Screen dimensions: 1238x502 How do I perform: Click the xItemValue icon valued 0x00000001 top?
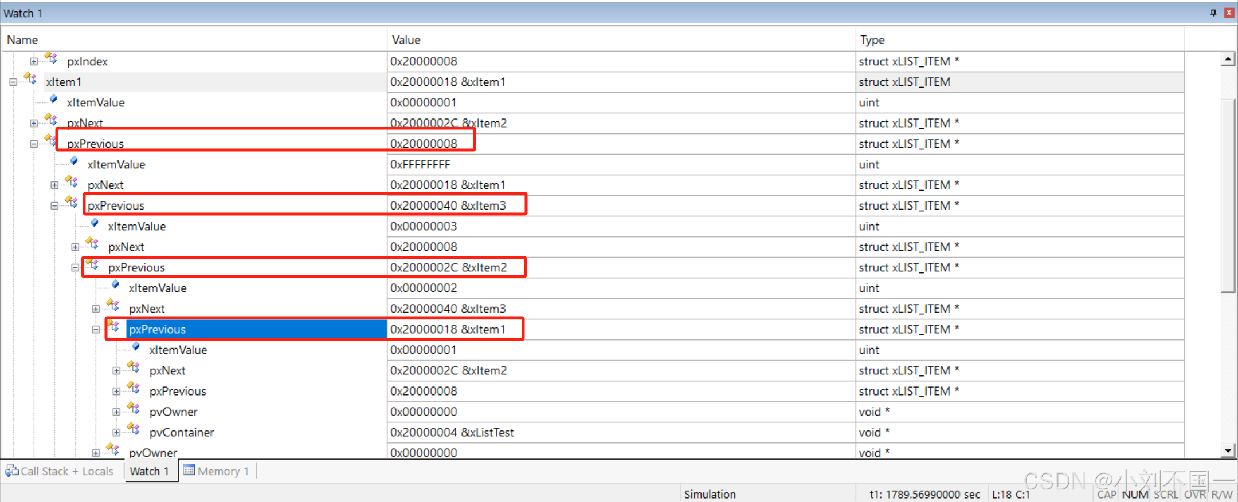(x=53, y=100)
